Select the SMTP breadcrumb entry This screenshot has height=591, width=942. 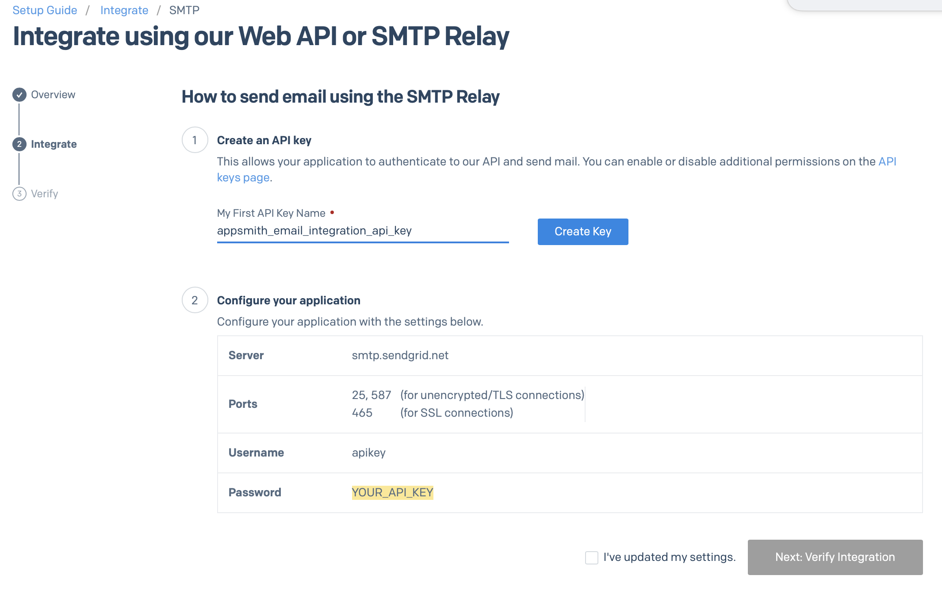pos(184,10)
